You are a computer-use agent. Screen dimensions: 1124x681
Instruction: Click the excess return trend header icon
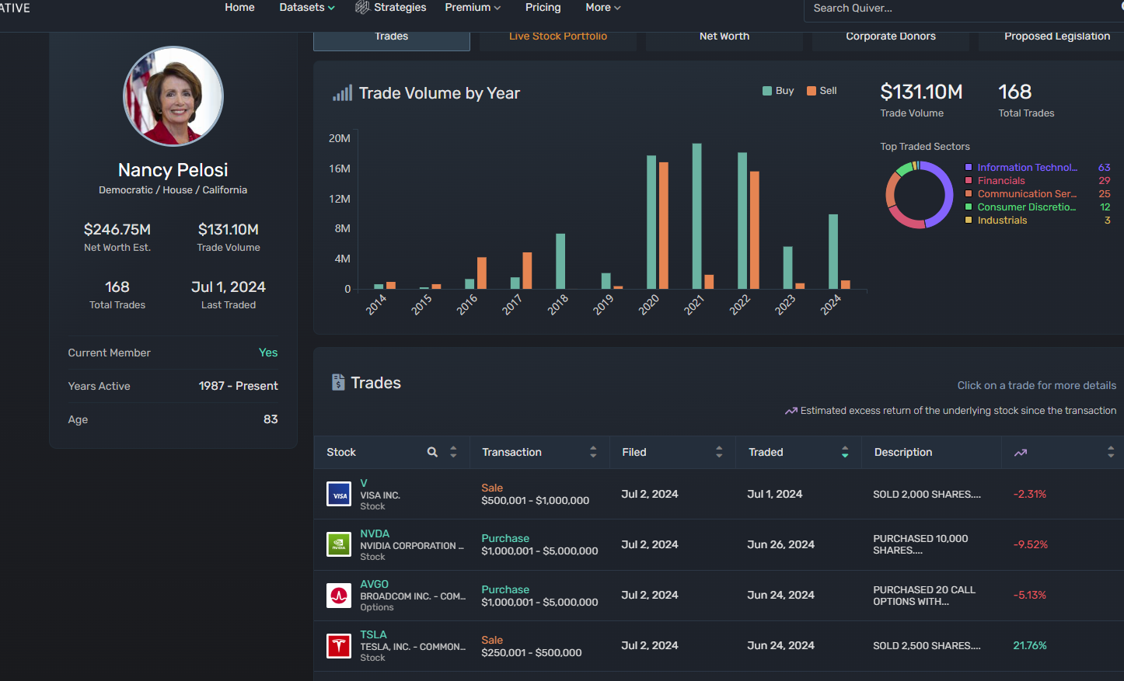click(1021, 453)
